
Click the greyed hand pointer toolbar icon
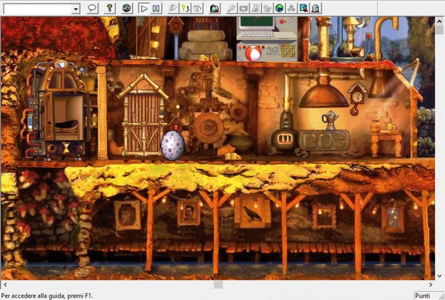point(173,8)
